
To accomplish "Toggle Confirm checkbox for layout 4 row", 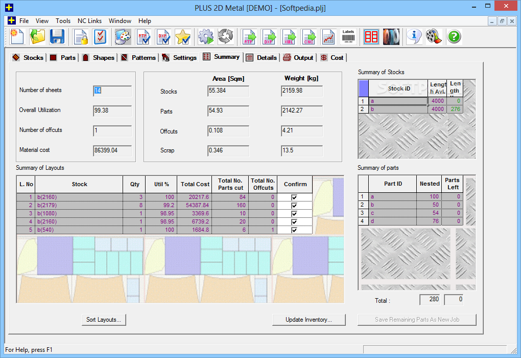I will click(294, 222).
